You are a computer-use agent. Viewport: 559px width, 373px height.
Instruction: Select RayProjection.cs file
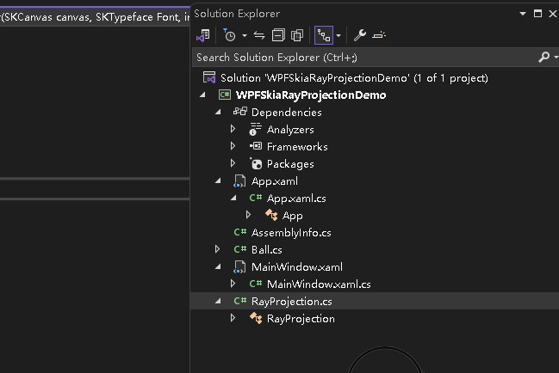[291, 301]
